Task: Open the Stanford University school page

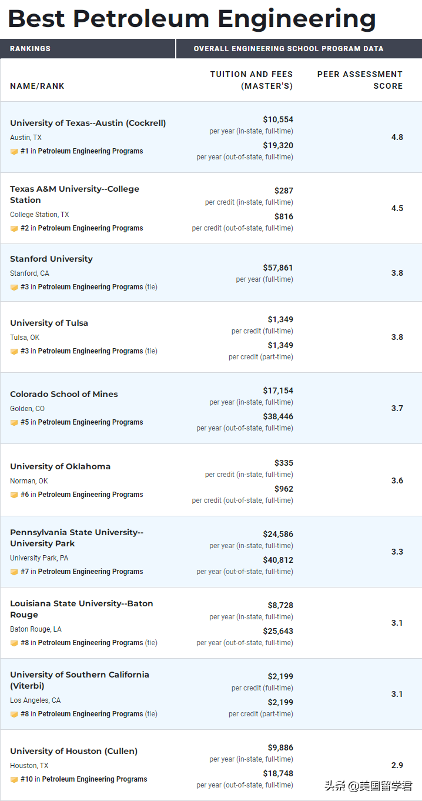Action: point(51,259)
